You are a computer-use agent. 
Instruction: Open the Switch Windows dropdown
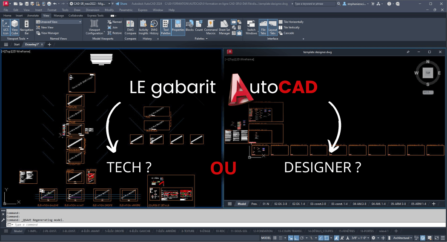tap(251, 27)
